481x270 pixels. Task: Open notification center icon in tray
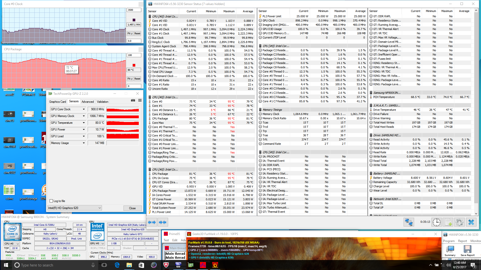click(x=473, y=265)
